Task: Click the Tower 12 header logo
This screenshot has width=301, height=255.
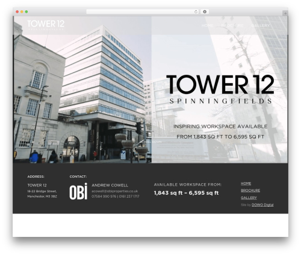Action: [x=46, y=25]
